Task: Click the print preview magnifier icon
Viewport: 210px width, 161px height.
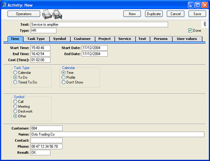Action: pos(57,14)
